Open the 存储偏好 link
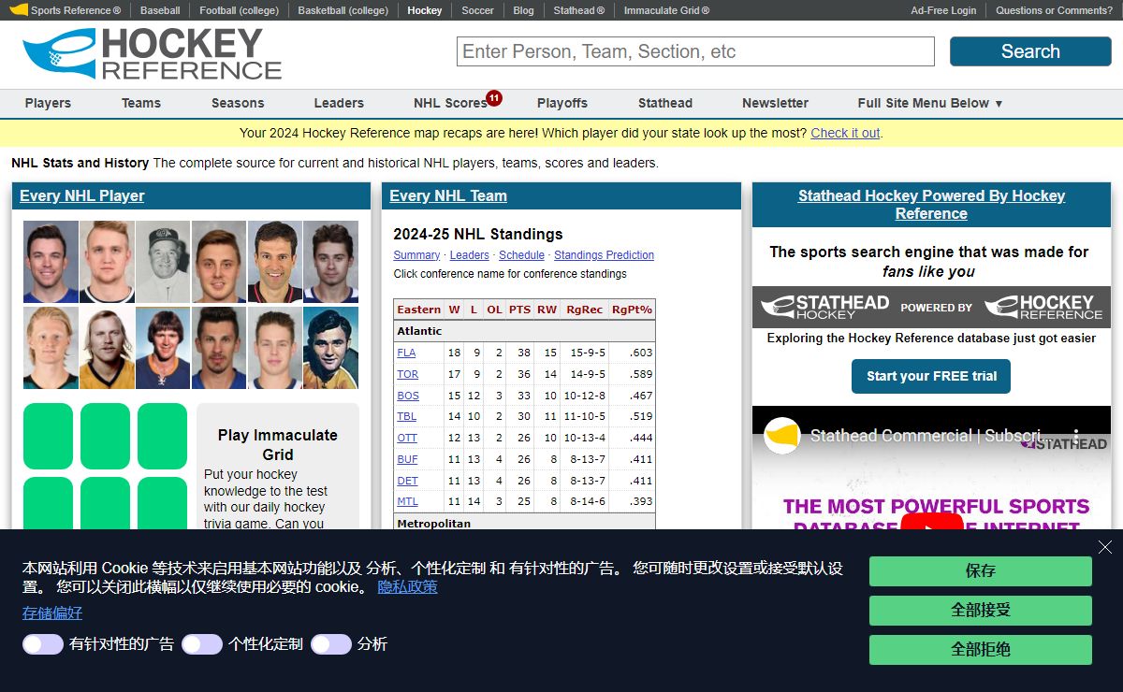This screenshot has width=1123, height=692. [x=52, y=613]
